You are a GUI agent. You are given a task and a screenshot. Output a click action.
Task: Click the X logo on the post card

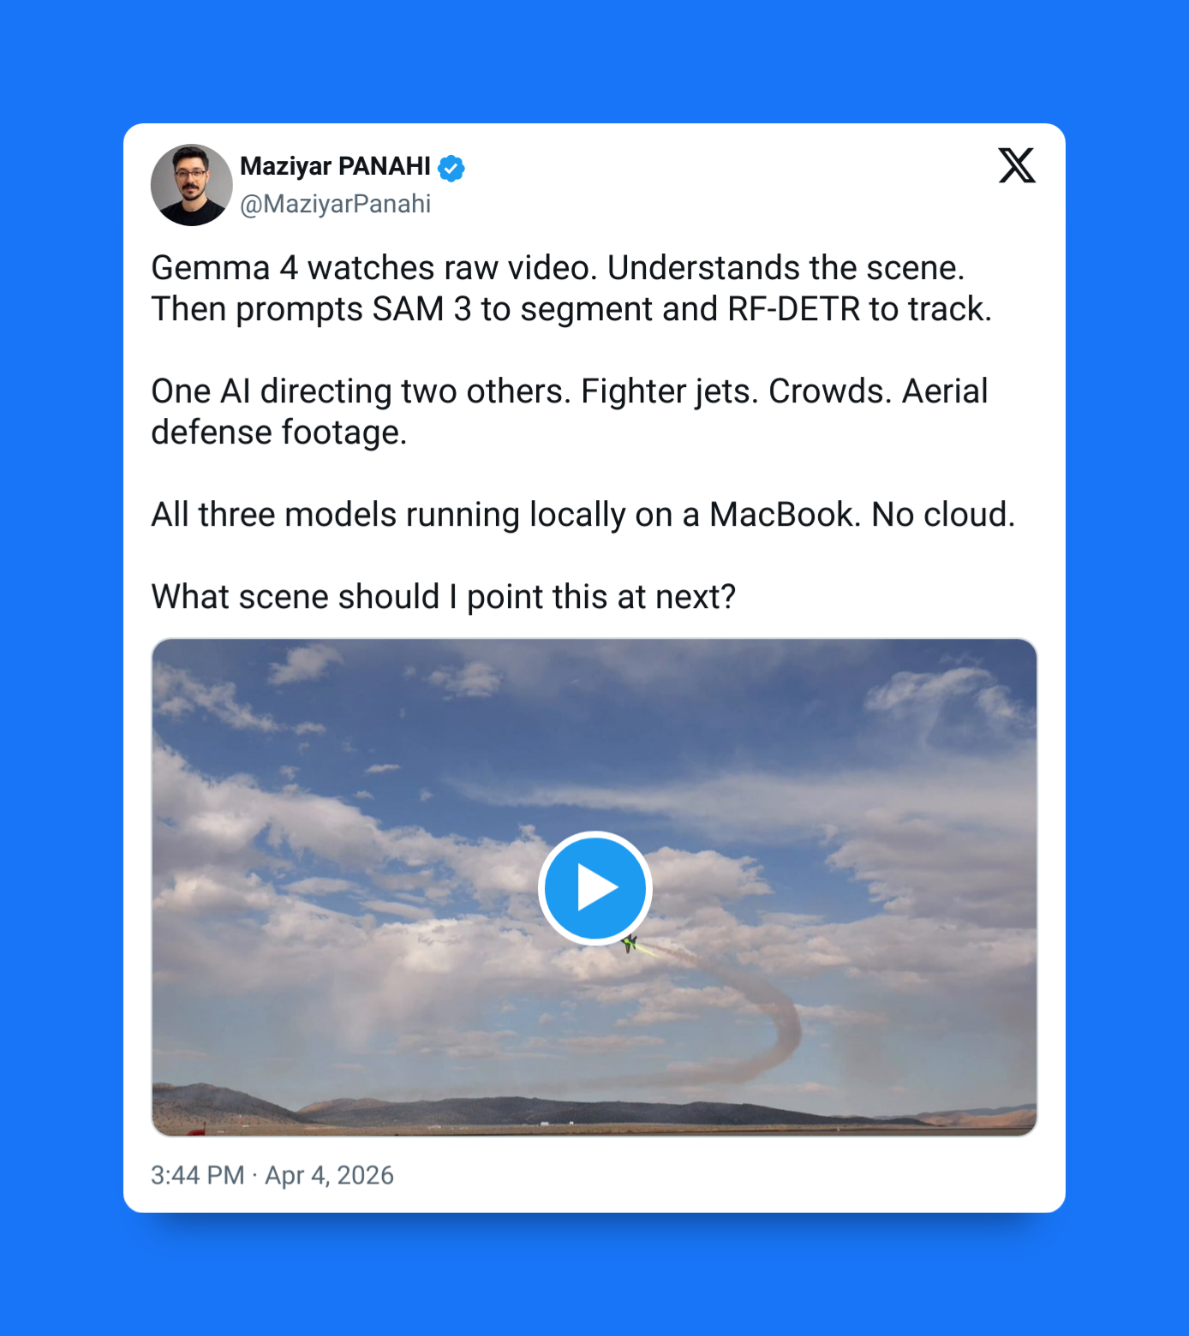(1017, 165)
